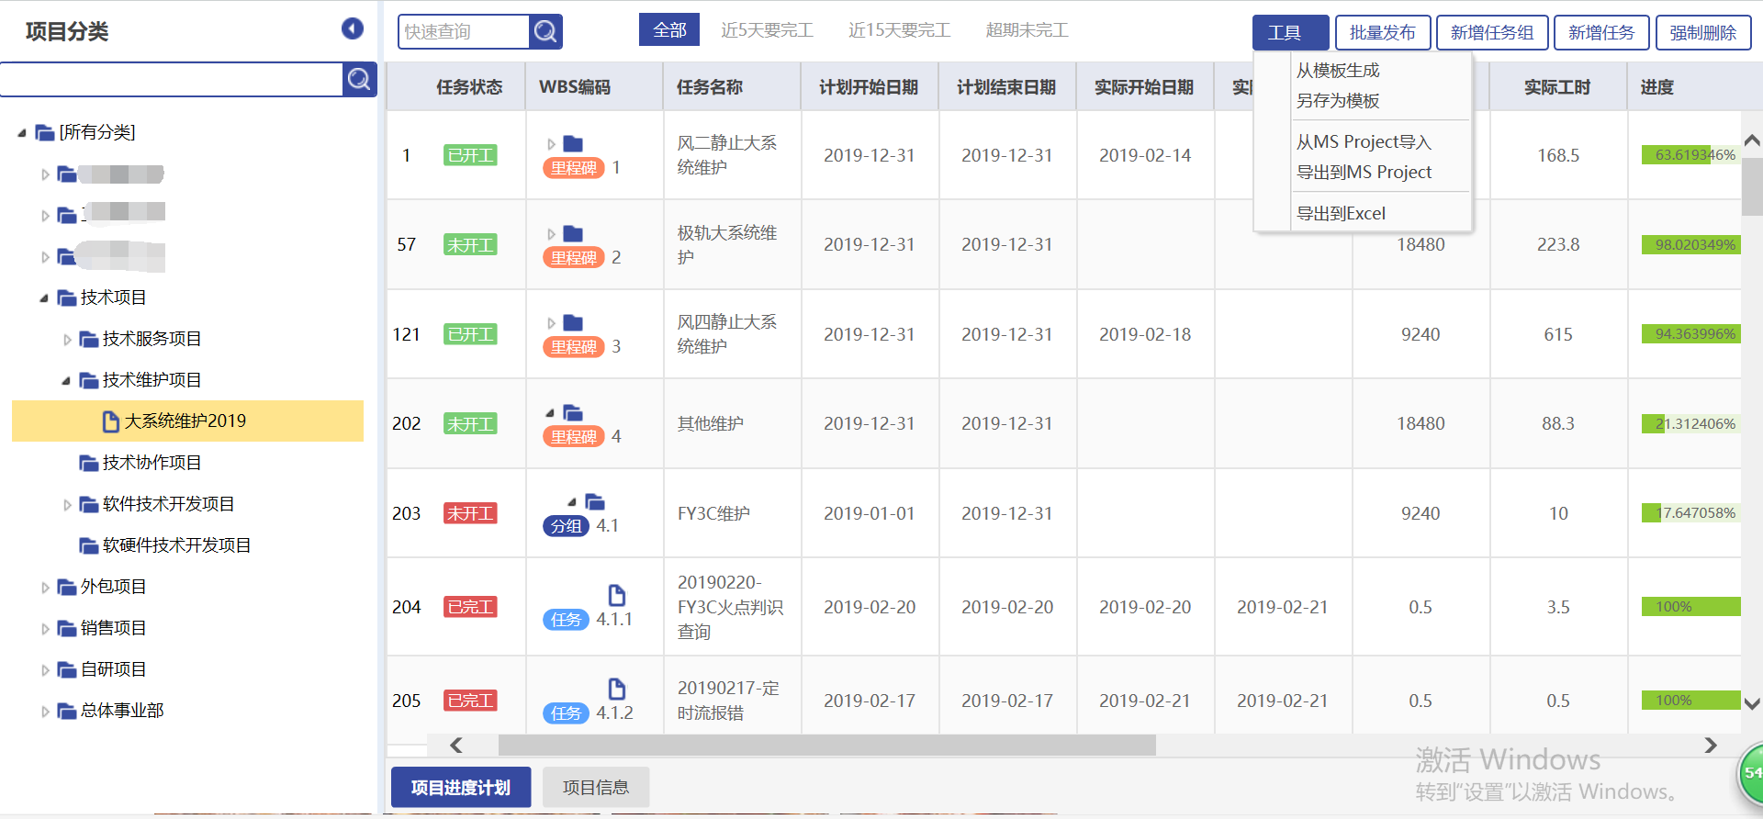Screen dimensions: 1763x819
Task: Switch to the 项目信息 tab
Action: click(x=595, y=788)
